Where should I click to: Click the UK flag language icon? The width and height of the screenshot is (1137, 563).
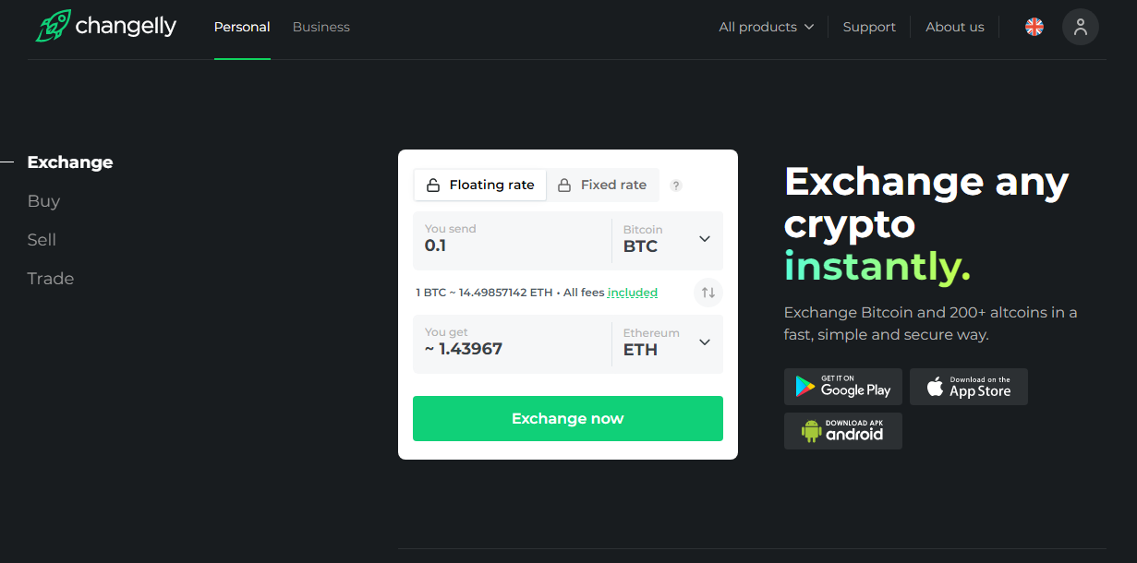pos(1034,27)
